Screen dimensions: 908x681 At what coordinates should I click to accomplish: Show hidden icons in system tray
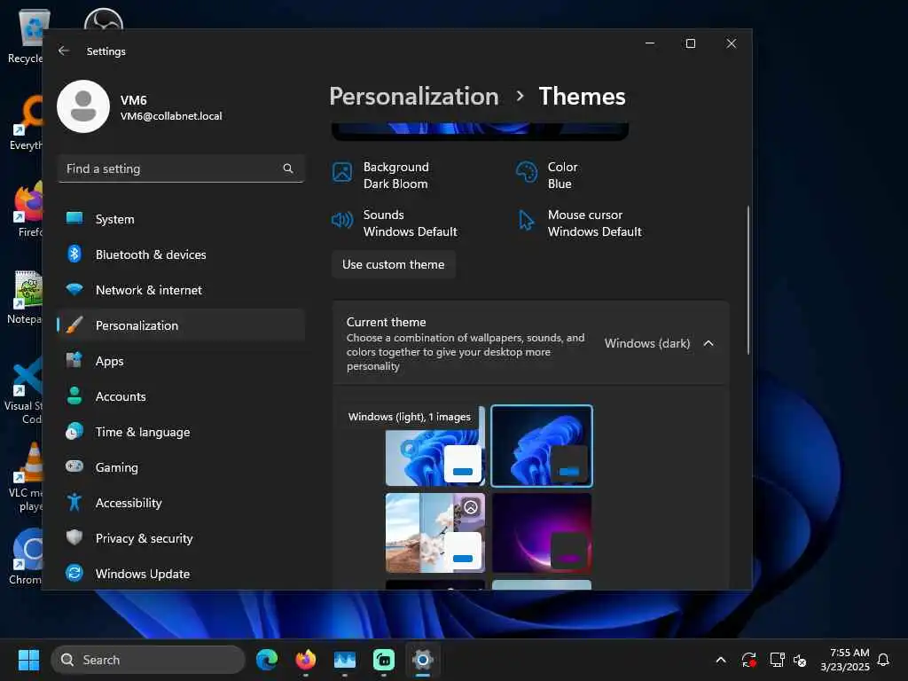click(x=721, y=660)
